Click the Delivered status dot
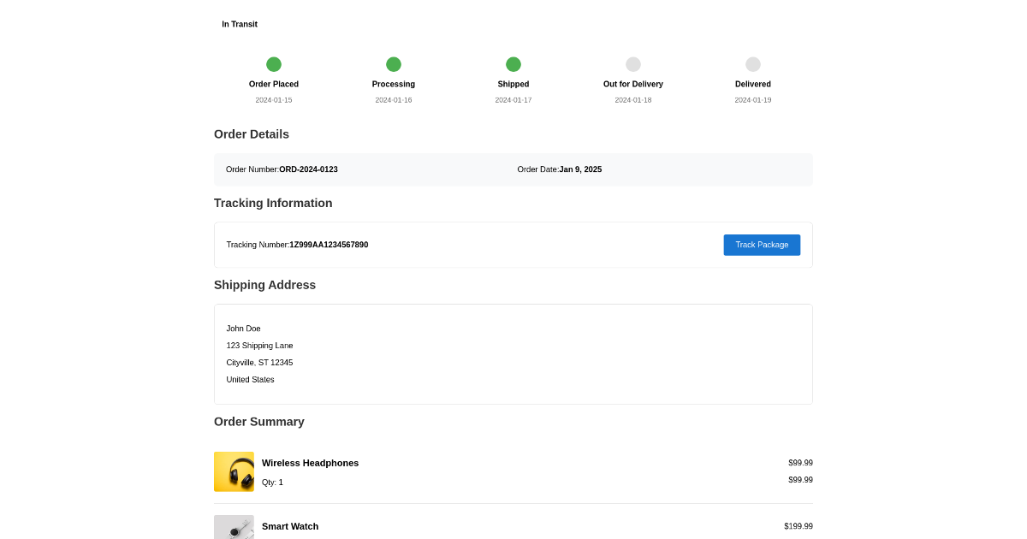 pos(753,64)
